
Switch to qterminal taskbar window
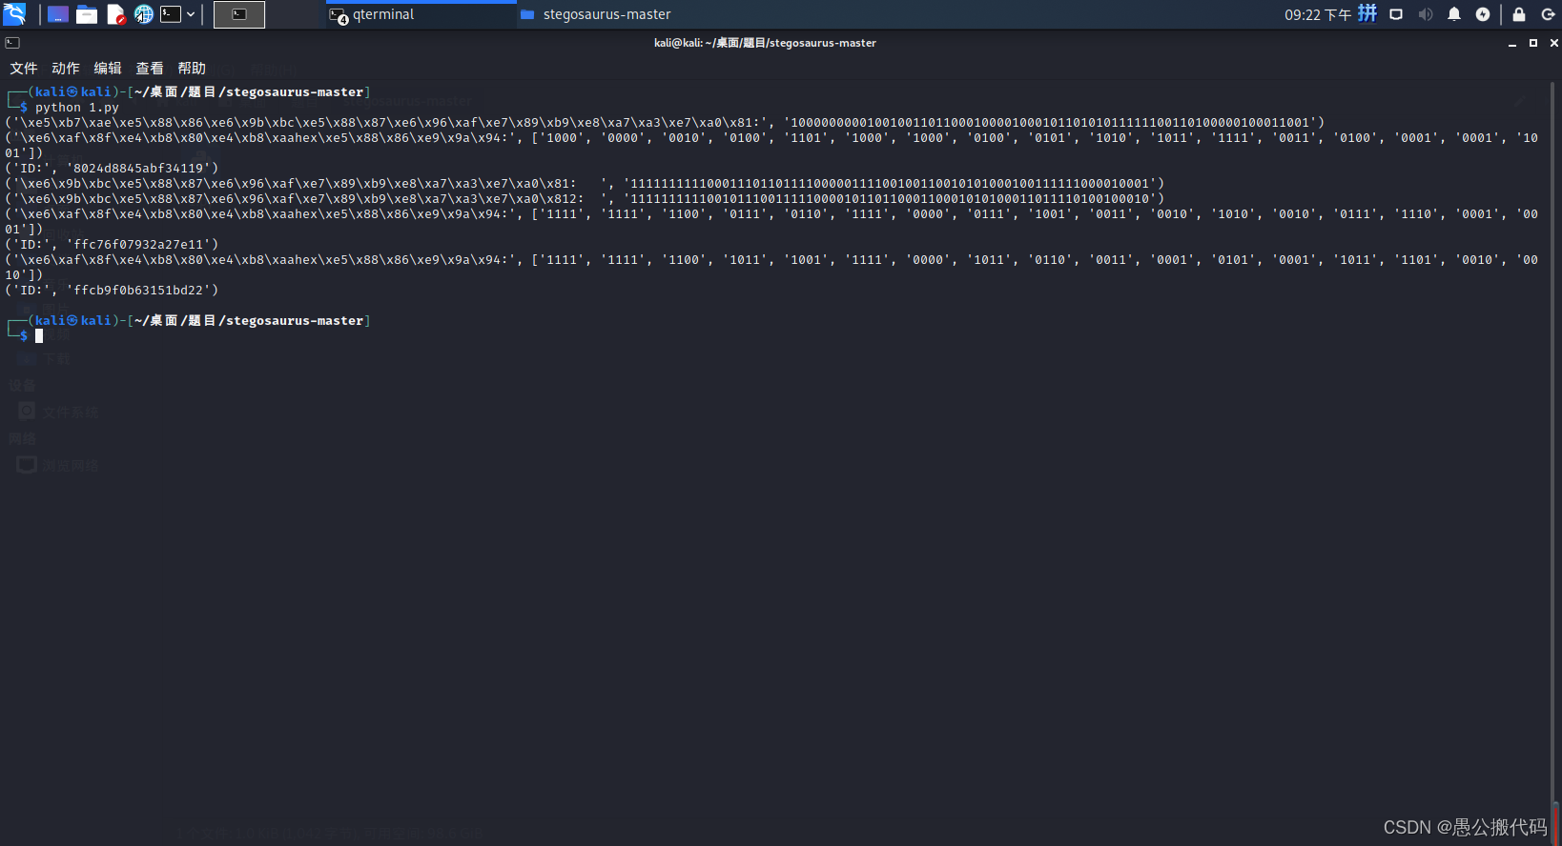pos(420,14)
